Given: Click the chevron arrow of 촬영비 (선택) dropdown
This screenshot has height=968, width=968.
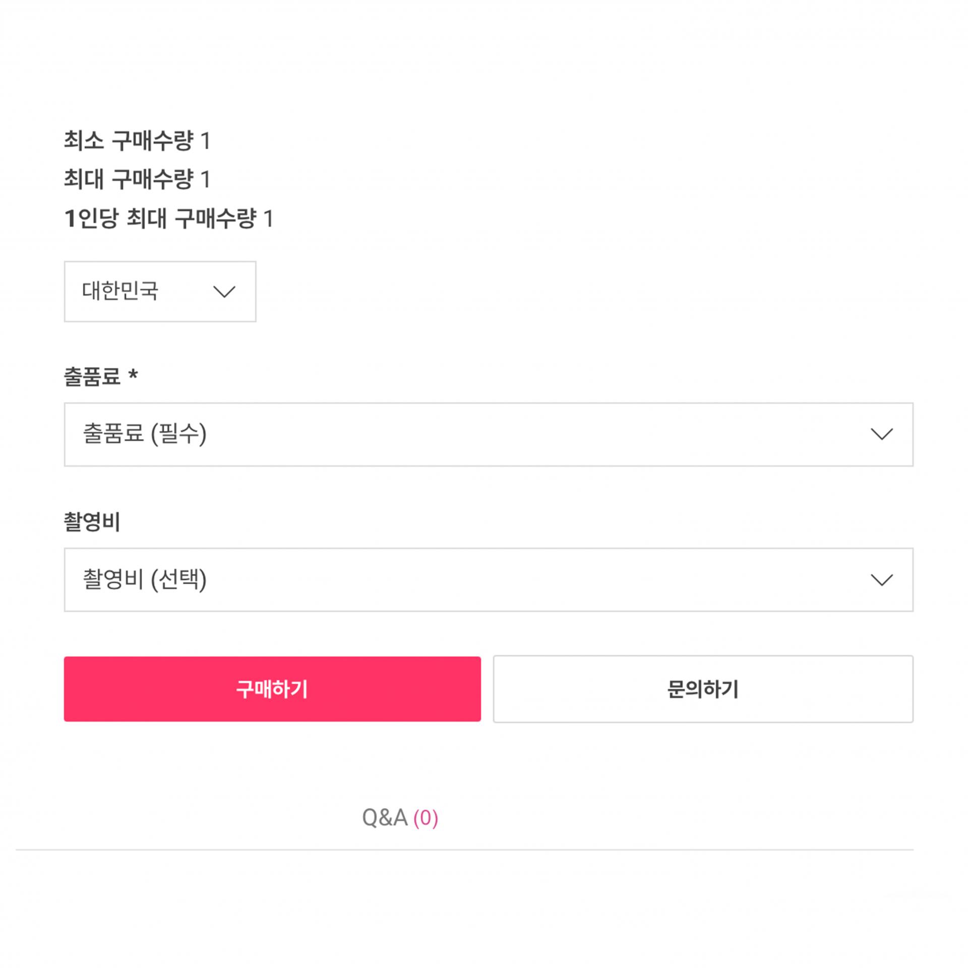Looking at the screenshot, I should (881, 580).
